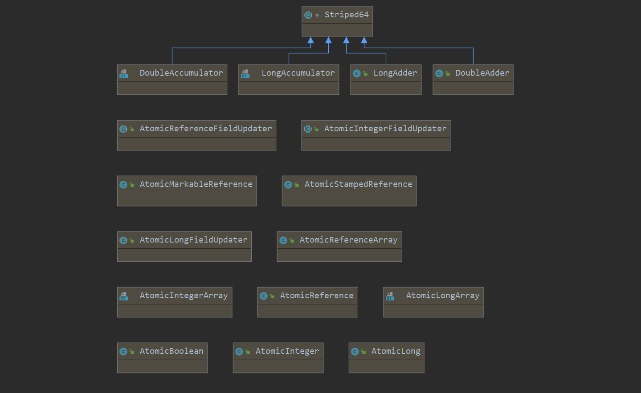Image resolution: width=641 pixels, height=393 pixels.
Task: Select the AtomicInteger class name
Action: pyautogui.click(x=287, y=351)
